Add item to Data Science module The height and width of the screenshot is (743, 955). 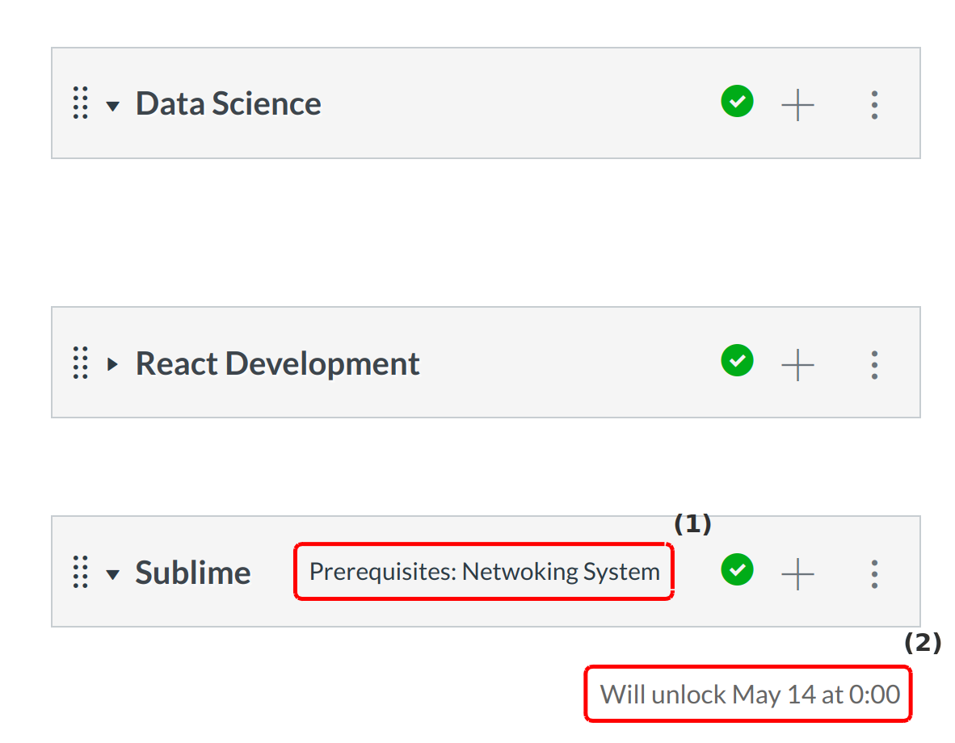(797, 104)
